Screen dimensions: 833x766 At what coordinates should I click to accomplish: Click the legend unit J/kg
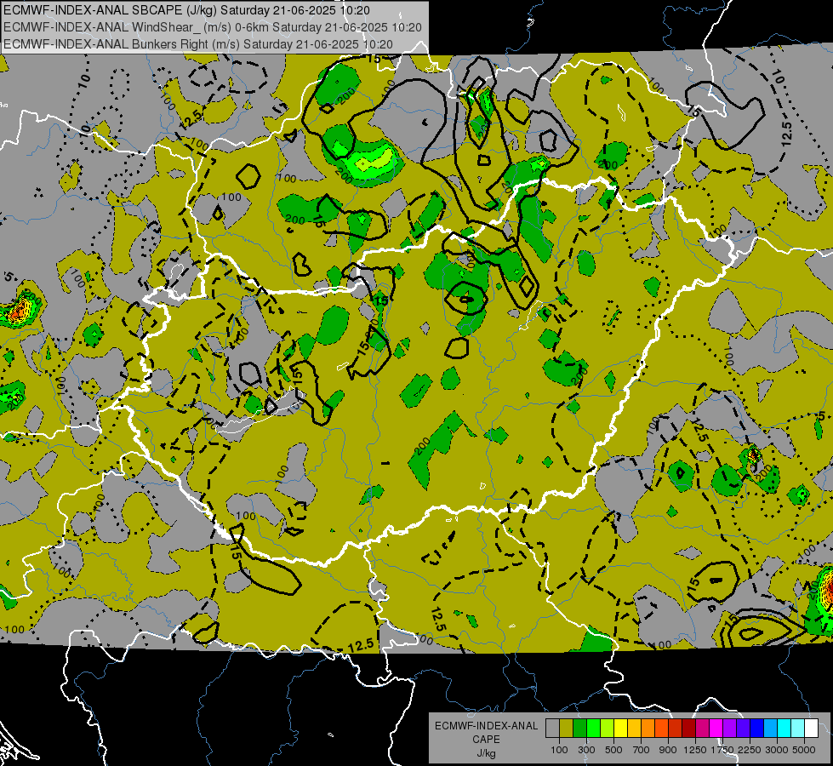point(486,753)
